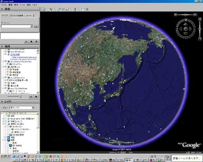Click the print toolbar icon
This screenshot has height=162, width=203.
[87, 9]
